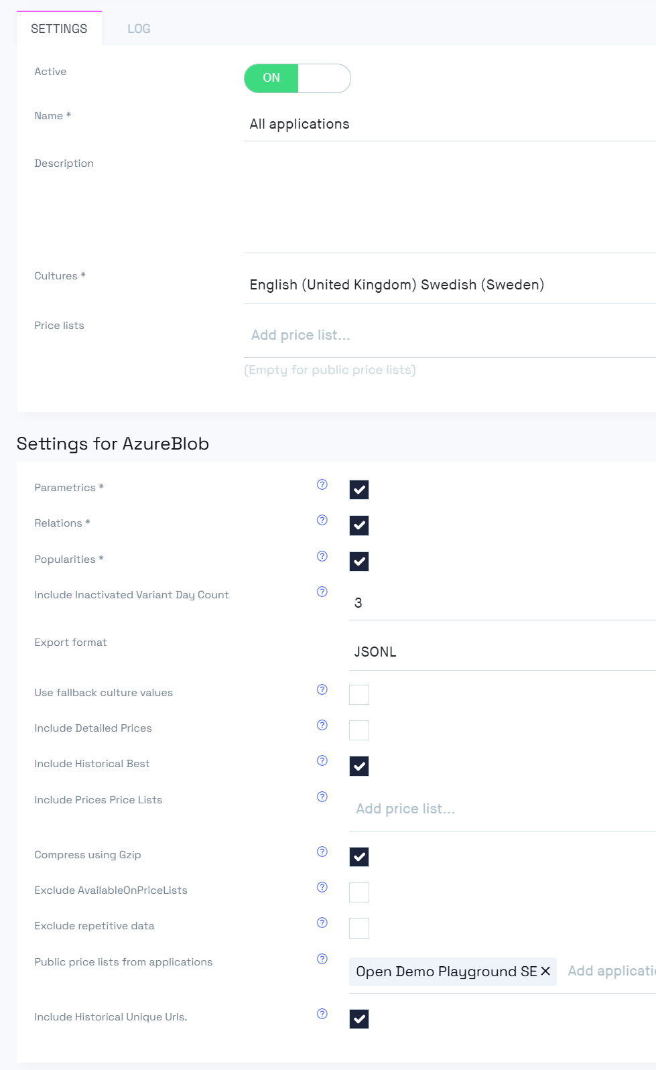This screenshot has width=656, height=1070.
Task: Click help icon next to Parametrics
Action: click(322, 484)
